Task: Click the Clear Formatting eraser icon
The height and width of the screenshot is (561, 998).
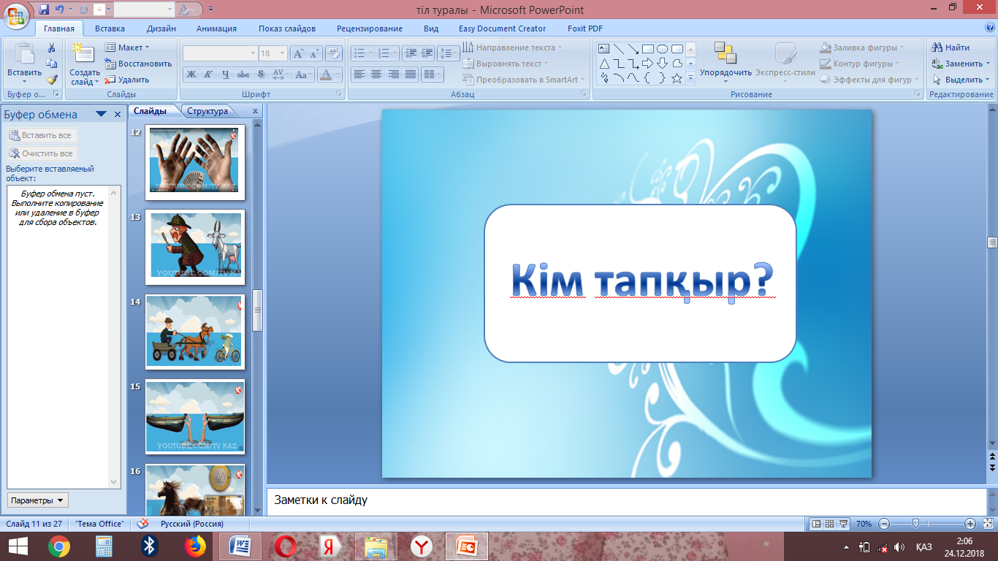Action: 334,53
